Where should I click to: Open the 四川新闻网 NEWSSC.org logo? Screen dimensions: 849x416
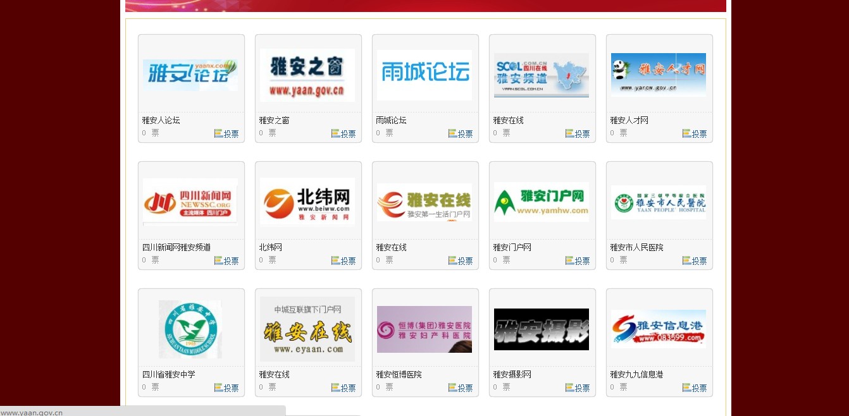(x=190, y=202)
